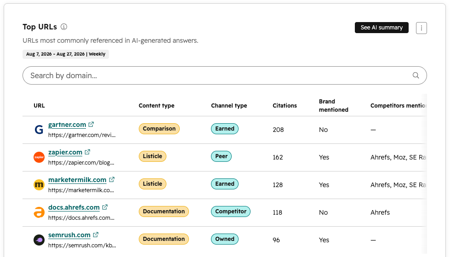This screenshot has width=450, height=257.
Task: Click the zapier.com/blog URL text
Action: (81, 163)
